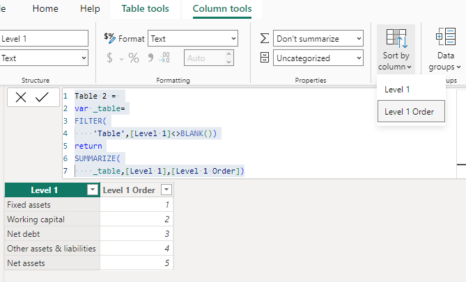Screen dimensions: 466x282
Task: Open the Data groups menu
Action: coord(445,49)
